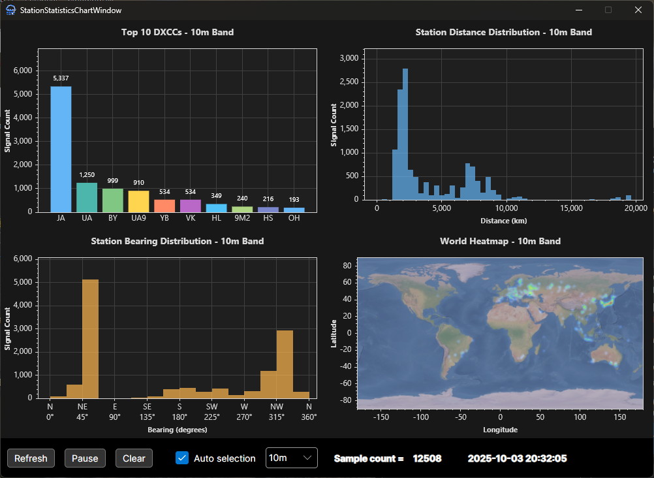This screenshot has height=478, width=654.
Task: Click the 910 value label above UA9
Action: click(x=138, y=183)
